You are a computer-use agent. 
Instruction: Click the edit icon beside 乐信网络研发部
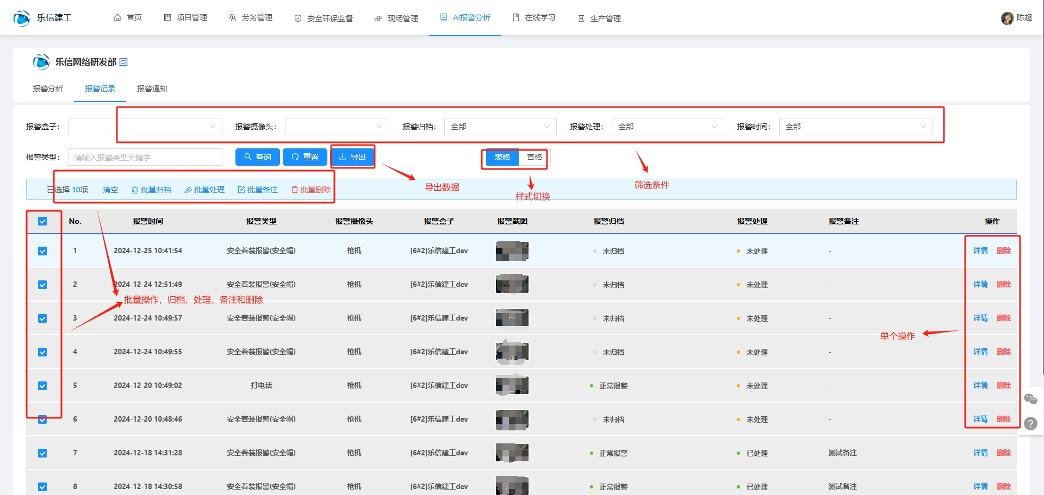pos(123,62)
